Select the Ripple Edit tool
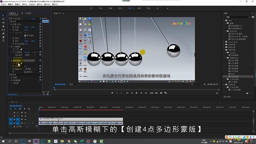The height and width of the screenshot is (144, 256). pyautogui.click(x=3, y=23)
